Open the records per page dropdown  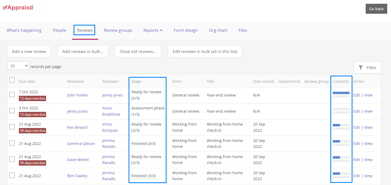click(18, 66)
